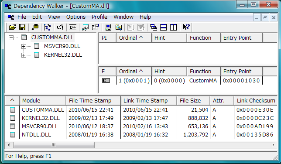281x164 pixels.
Task: Open the Help menu
Action: [145, 17]
